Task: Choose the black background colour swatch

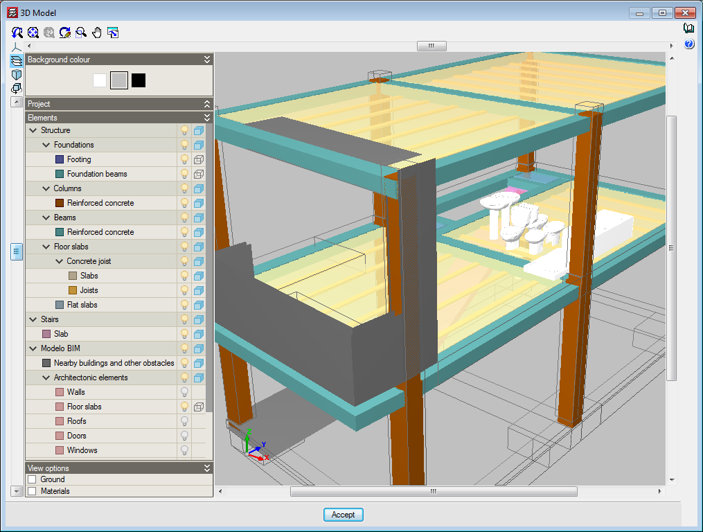Action: pyautogui.click(x=139, y=80)
